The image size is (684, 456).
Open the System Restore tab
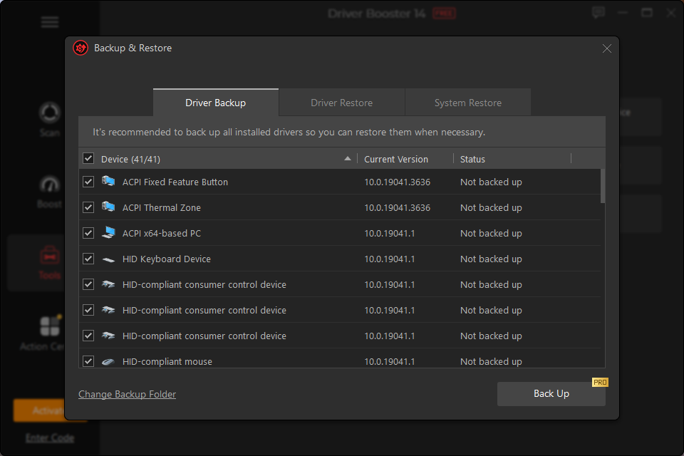[467, 103]
